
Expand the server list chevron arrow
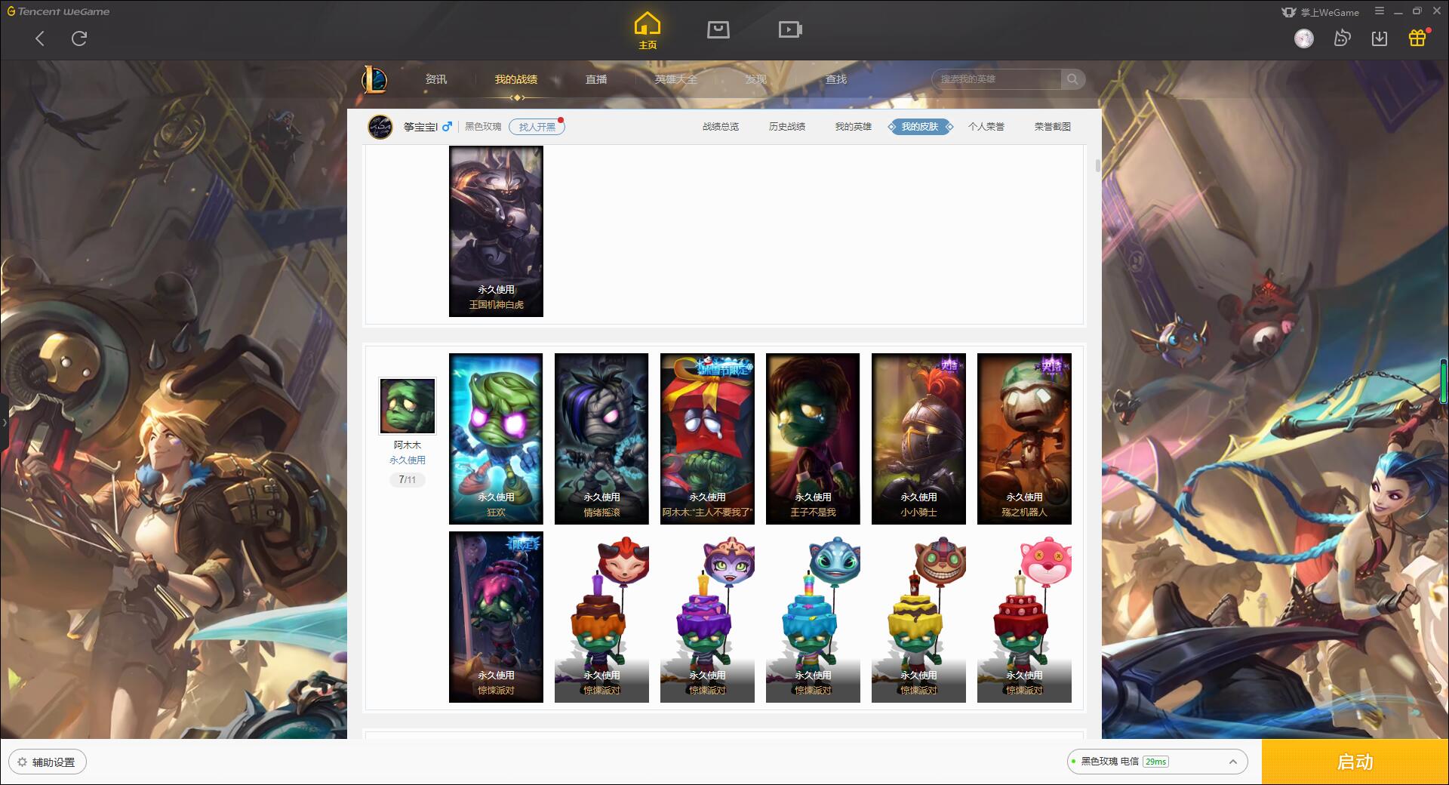pyautogui.click(x=1232, y=762)
